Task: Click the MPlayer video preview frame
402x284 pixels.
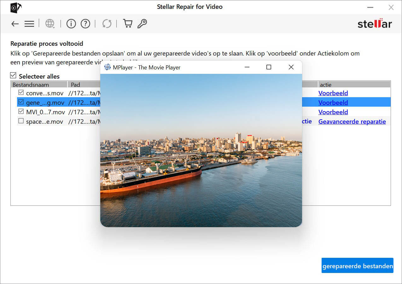Action: [x=201, y=150]
